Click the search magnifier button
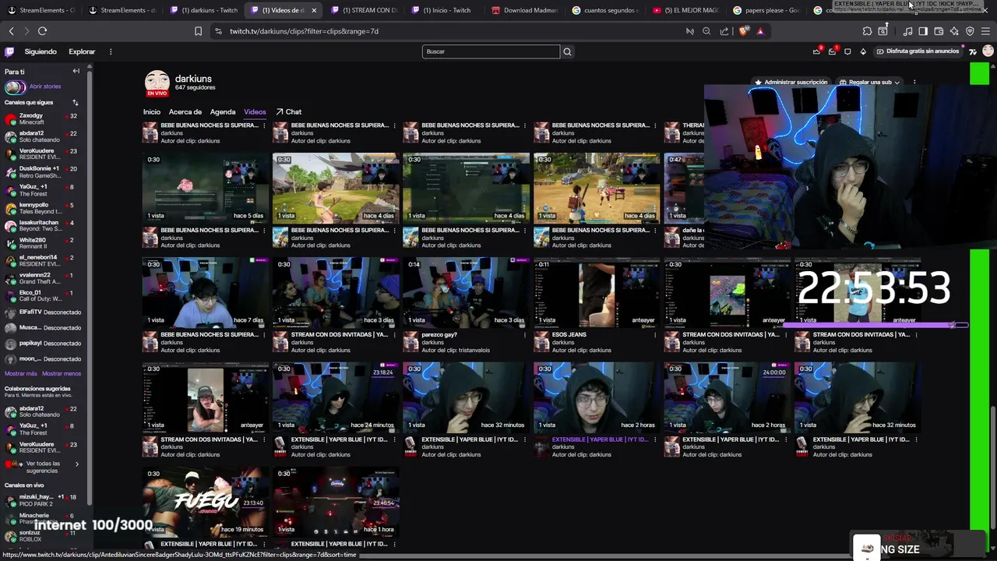 (x=567, y=51)
